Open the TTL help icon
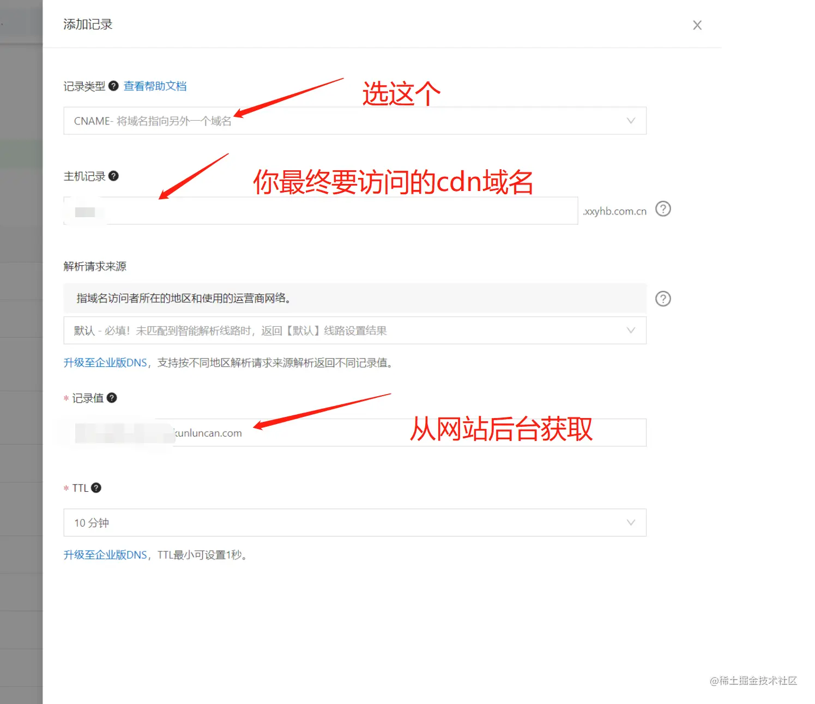This screenshot has height=704, width=815. point(96,488)
